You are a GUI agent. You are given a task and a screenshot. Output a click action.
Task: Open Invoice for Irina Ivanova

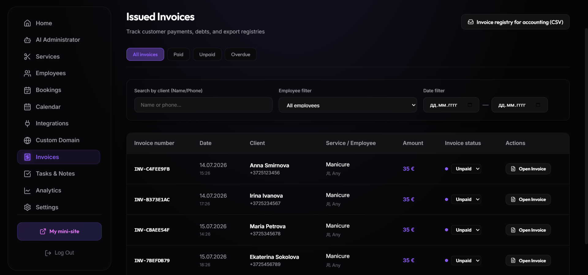pyautogui.click(x=528, y=199)
